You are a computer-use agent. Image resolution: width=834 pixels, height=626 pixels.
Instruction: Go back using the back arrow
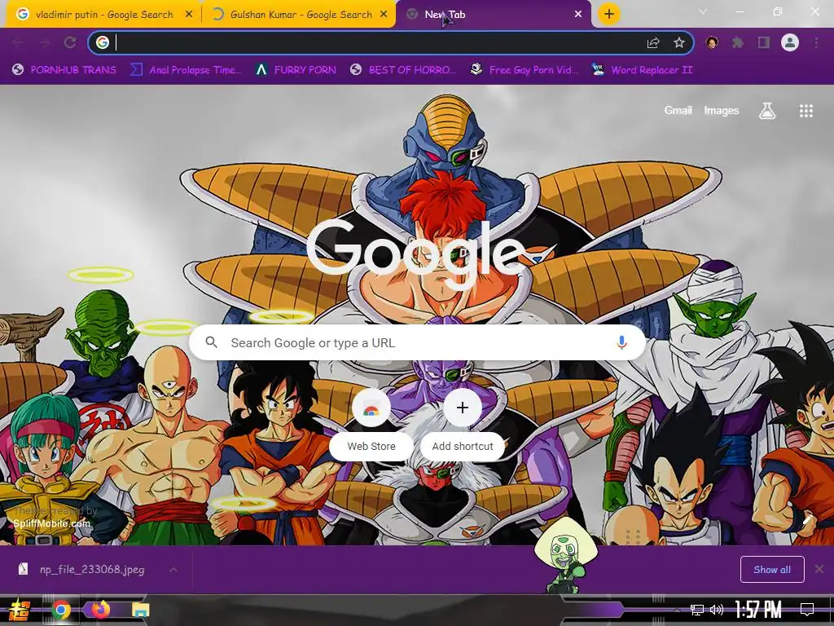pyautogui.click(x=18, y=42)
